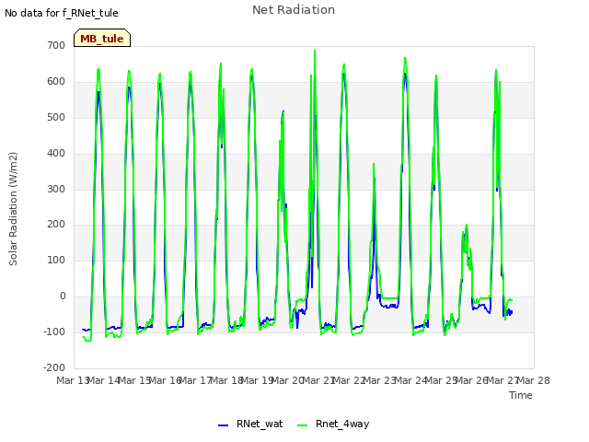Click the 300 y-axis tick label
The width and height of the screenshot is (589, 442).
56,189
